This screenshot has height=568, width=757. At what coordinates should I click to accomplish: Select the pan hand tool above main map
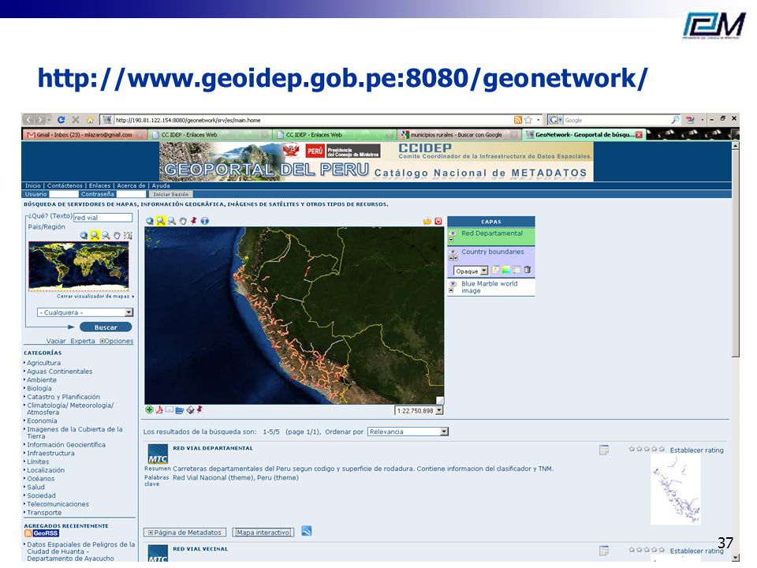[x=183, y=221]
